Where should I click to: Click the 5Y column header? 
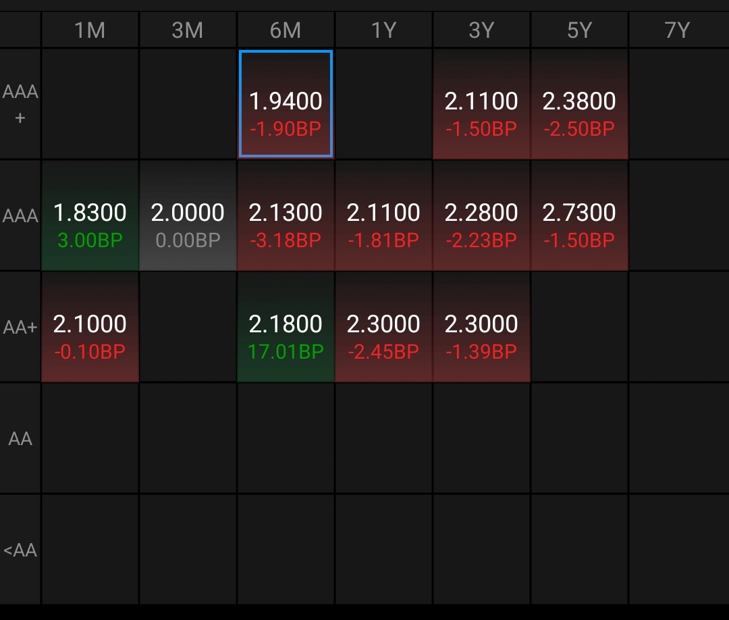(x=579, y=30)
